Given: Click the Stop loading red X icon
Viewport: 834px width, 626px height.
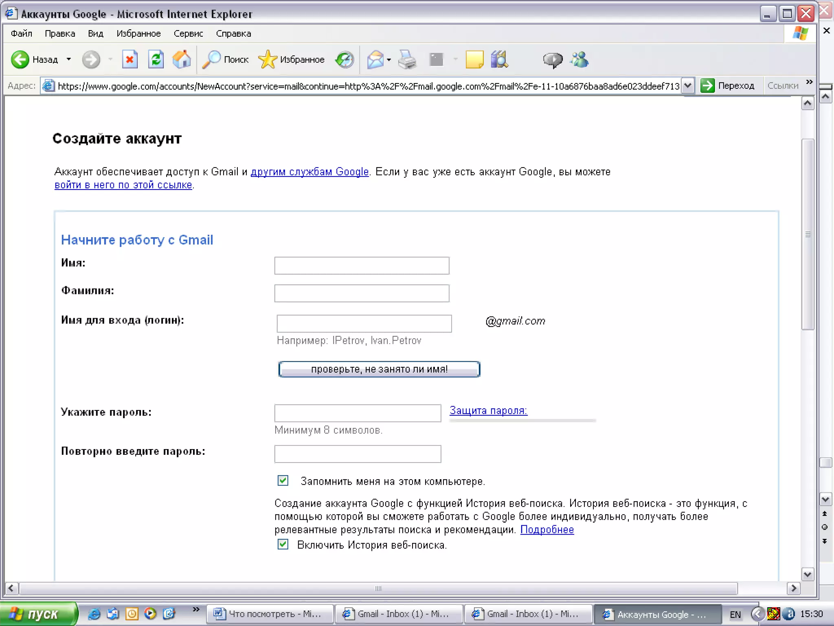Looking at the screenshot, I should [x=129, y=60].
